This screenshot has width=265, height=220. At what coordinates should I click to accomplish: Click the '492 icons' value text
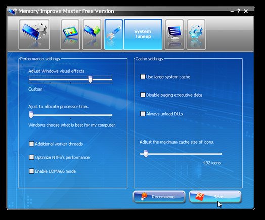point(212,163)
